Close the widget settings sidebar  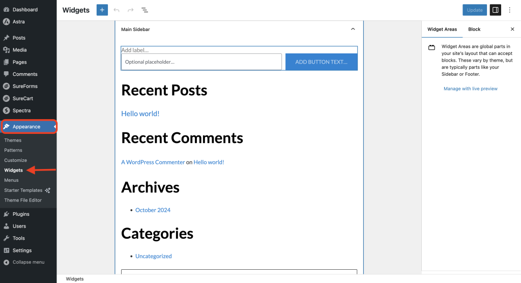coord(512,30)
